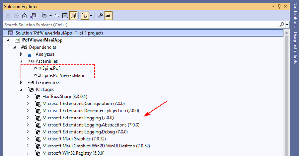Viewport: 299px width, 156px height.
Task: Open Pending Changes Filter clock icon
Action: click(44, 16)
